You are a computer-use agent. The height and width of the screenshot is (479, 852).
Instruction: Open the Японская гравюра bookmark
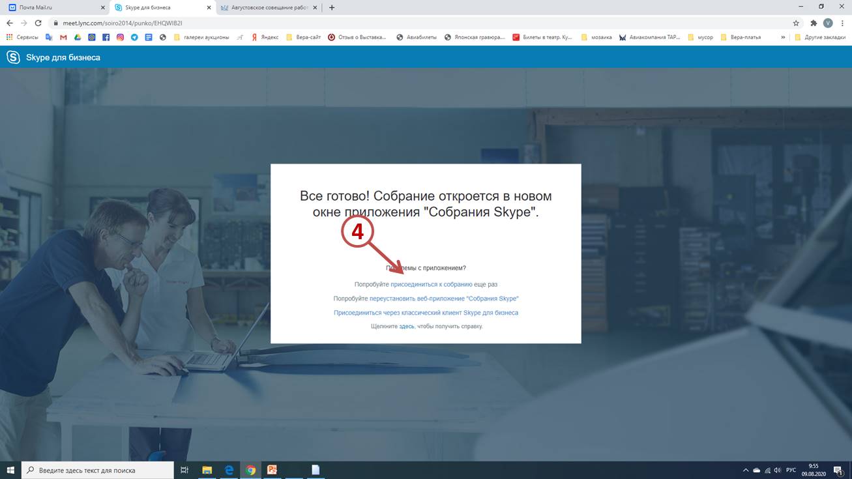tap(475, 37)
